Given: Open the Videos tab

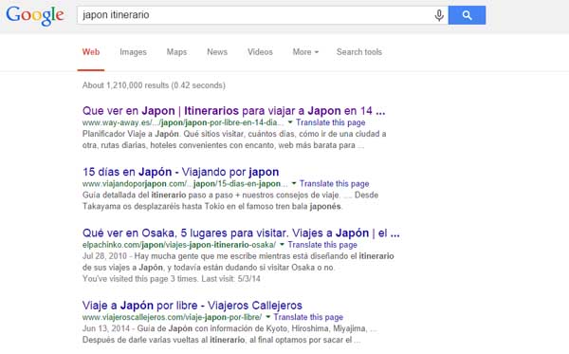Looking at the screenshot, I should (x=260, y=52).
